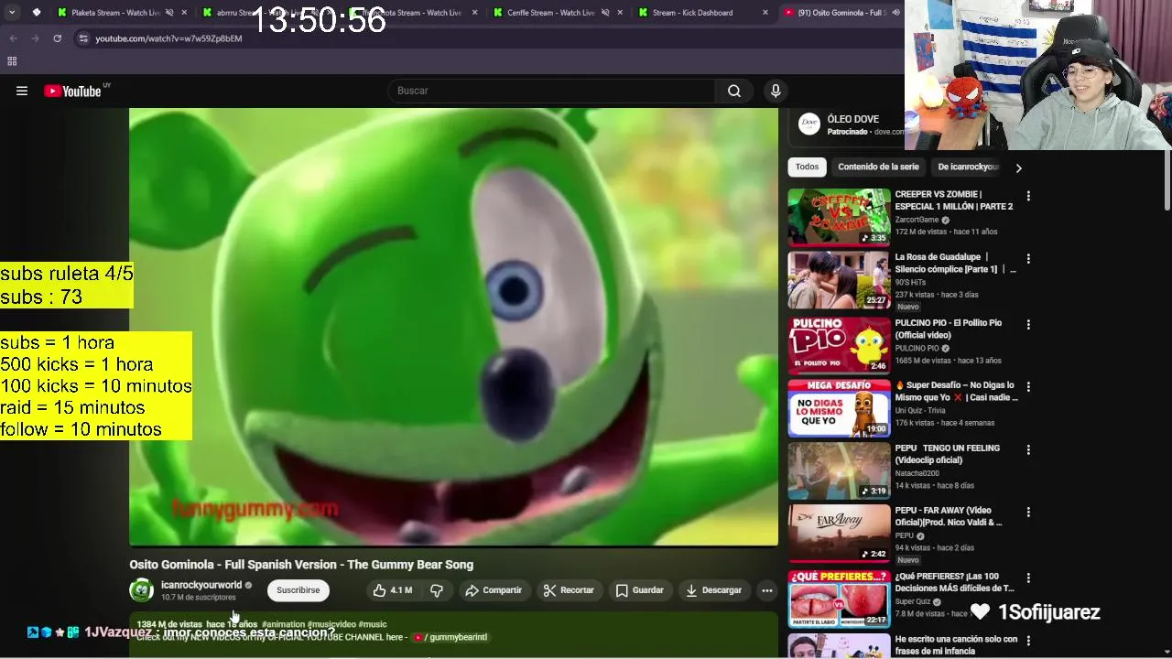Open Qué Prefieres video thumbnail

click(x=839, y=599)
